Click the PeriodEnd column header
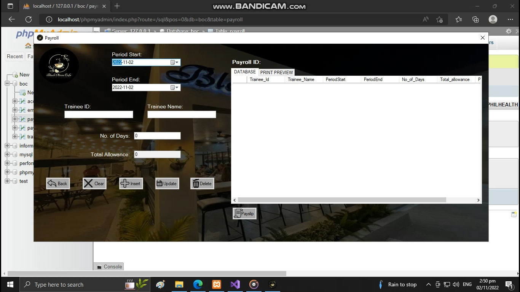This screenshot has height=292, width=520. 380,79
